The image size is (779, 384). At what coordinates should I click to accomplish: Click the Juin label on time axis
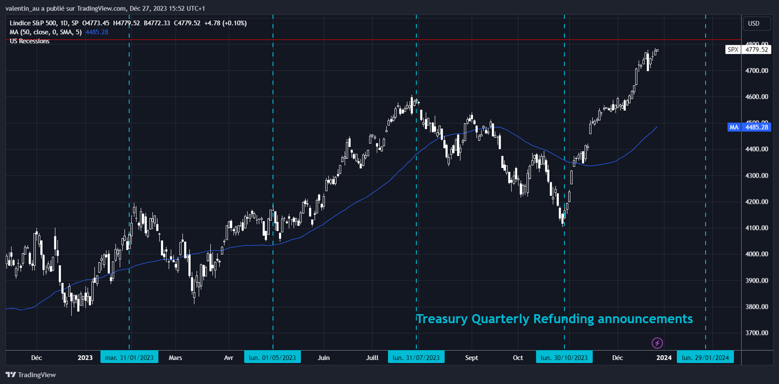coord(323,358)
